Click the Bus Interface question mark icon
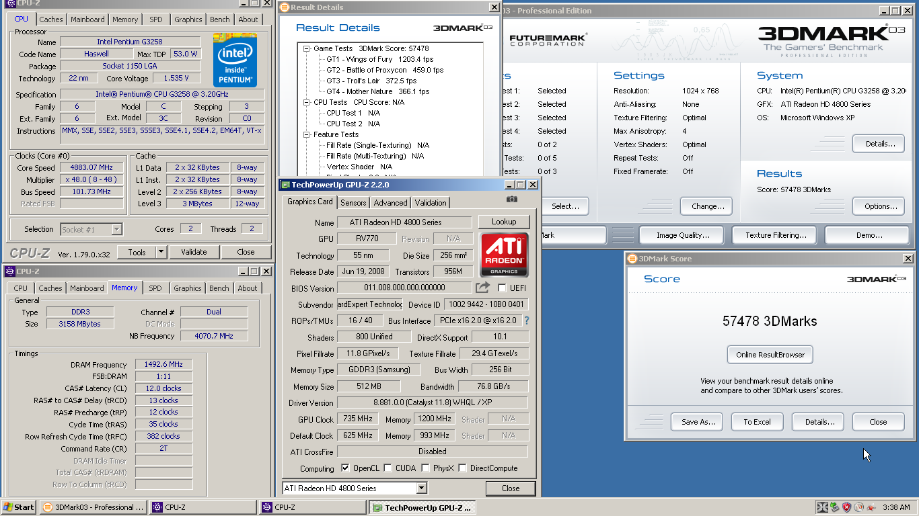Image resolution: width=919 pixels, height=516 pixels. tap(526, 320)
